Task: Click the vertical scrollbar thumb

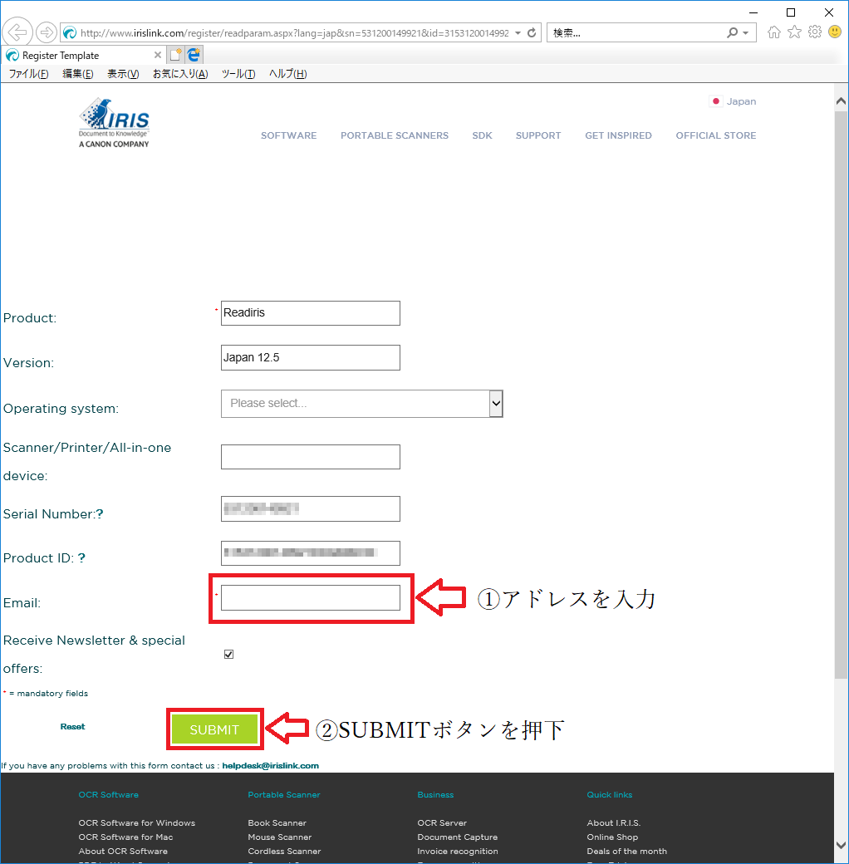Action: point(841,395)
